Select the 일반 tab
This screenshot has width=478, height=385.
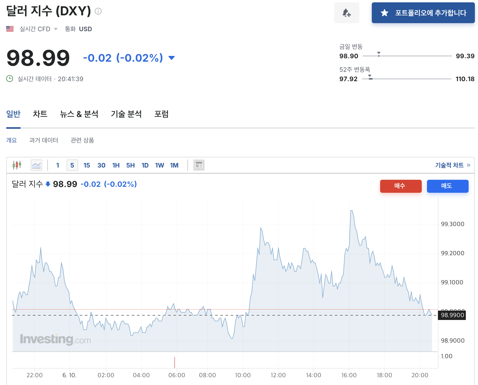13,114
